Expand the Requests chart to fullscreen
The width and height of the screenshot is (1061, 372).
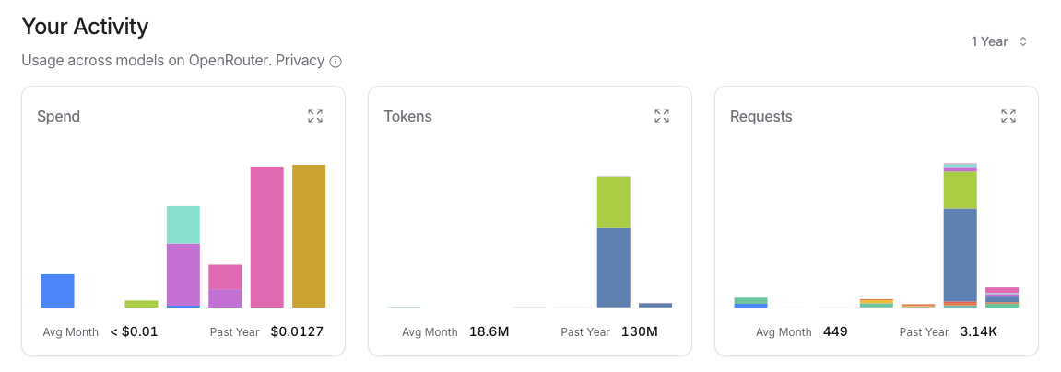pyautogui.click(x=1008, y=116)
